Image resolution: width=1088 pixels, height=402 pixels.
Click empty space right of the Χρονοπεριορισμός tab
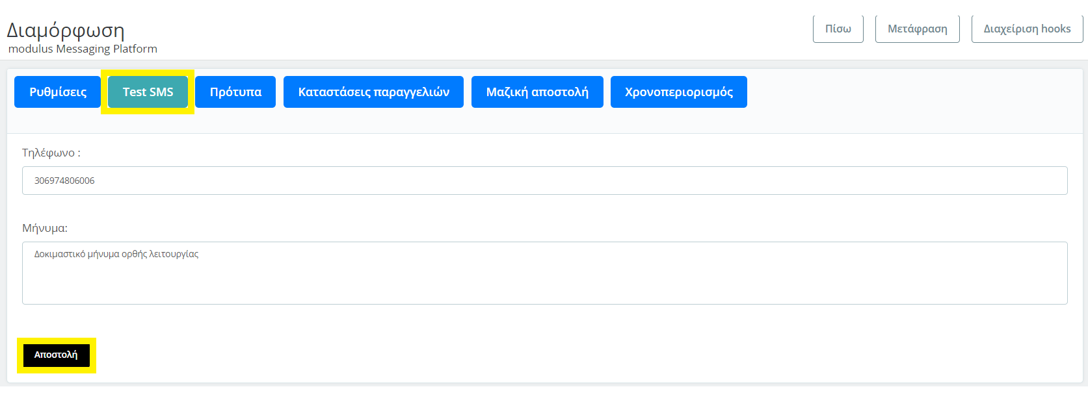coord(910,92)
